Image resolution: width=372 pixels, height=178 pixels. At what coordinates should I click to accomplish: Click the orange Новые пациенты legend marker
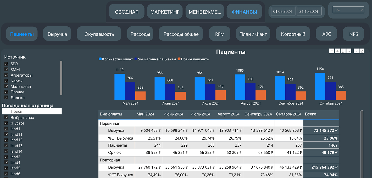coord(179,59)
